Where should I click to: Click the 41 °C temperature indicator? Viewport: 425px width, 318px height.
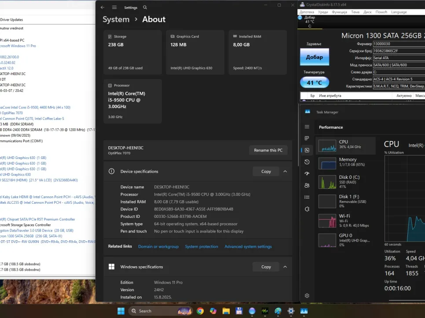tap(314, 82)
